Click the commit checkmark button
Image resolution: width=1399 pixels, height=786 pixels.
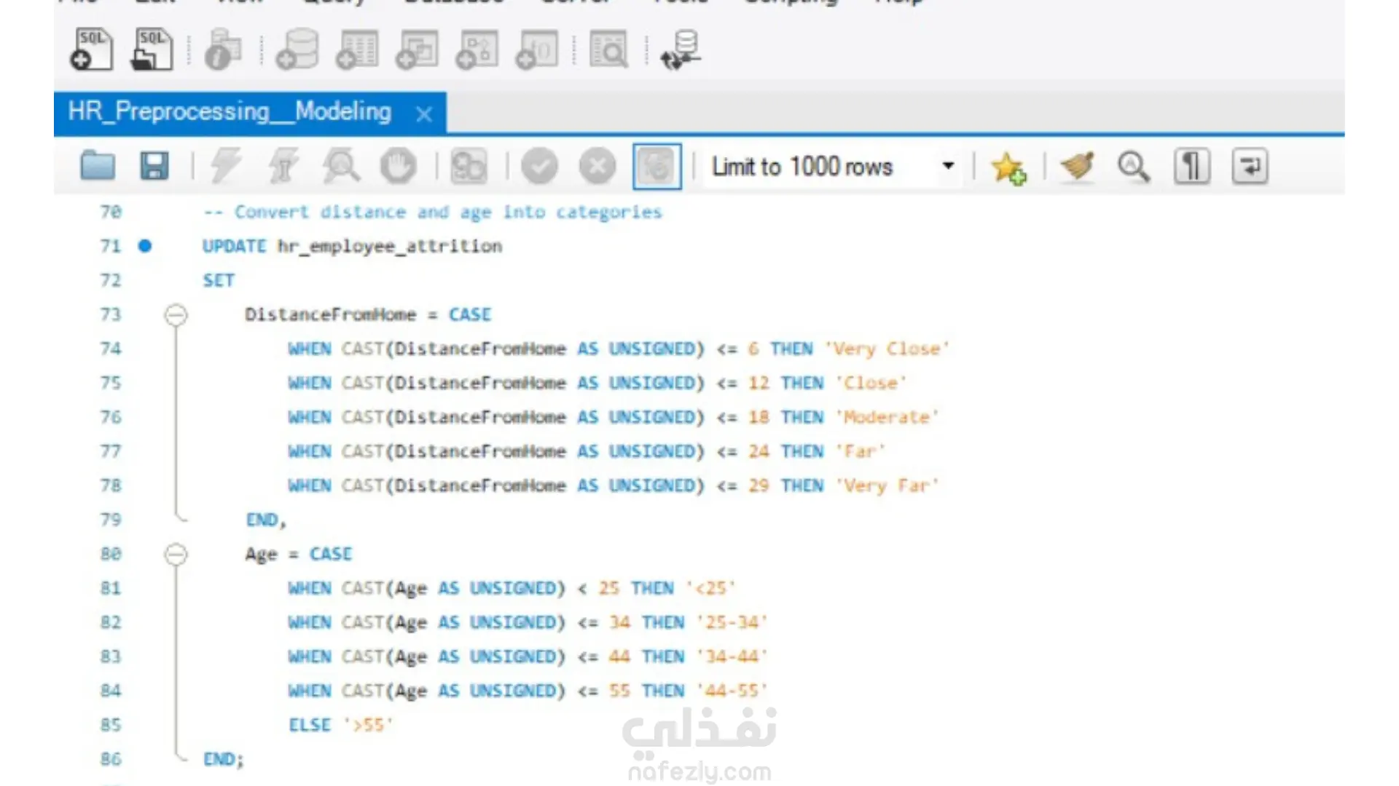point(540,167)
